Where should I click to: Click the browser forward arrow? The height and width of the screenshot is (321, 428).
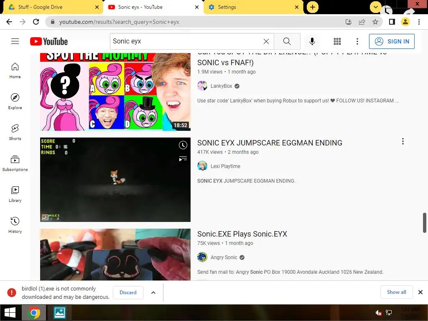pyautogui.click(x=23, y=22)
